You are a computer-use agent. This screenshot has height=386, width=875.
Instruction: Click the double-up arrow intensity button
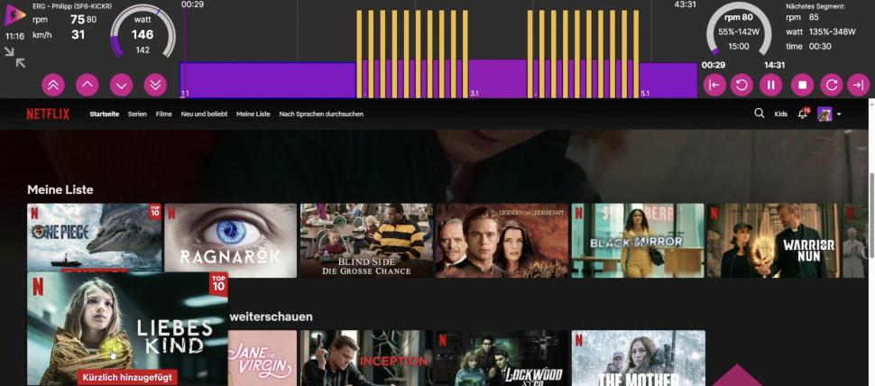pyautogui.click(x=53, y=85)
